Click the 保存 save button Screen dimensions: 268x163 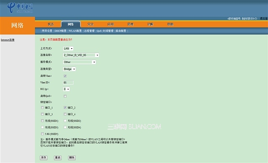click(44, 158)
